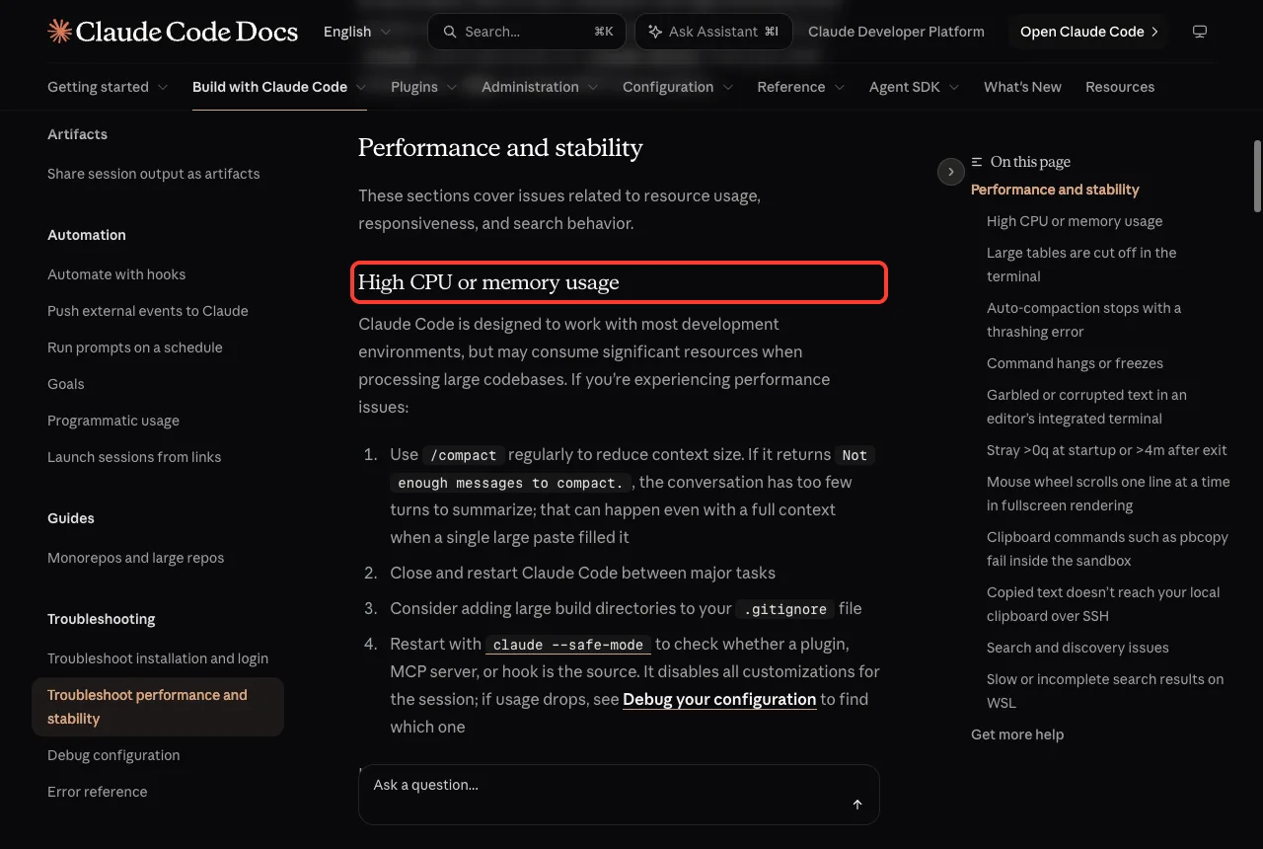Focus the Search field
Screen dimensions: 1263x849
(527, 32)
